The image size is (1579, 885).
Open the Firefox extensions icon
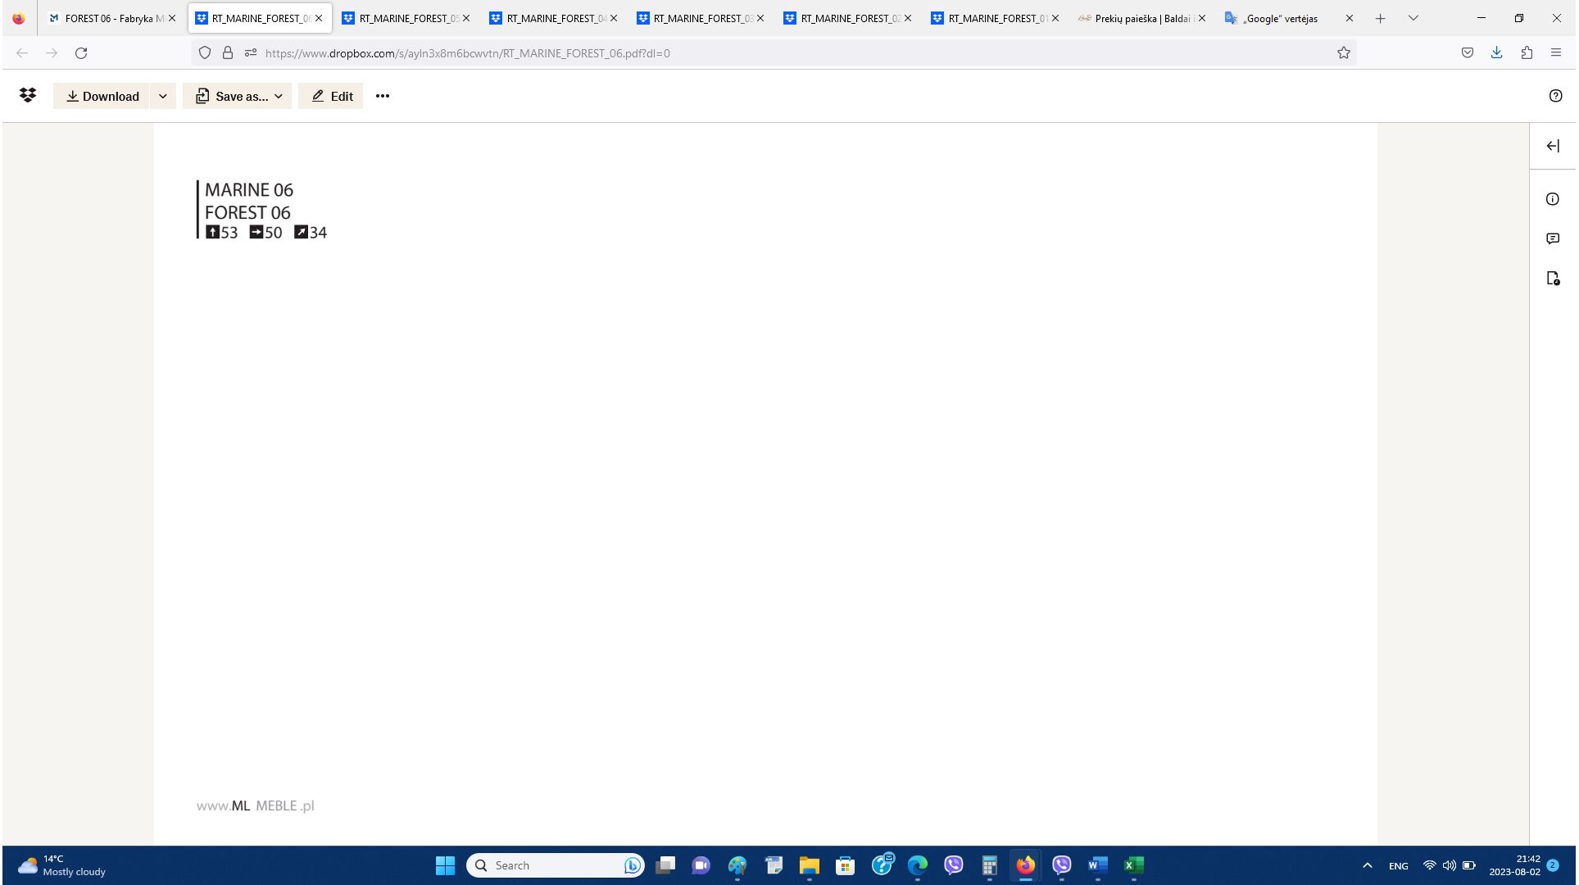click(1526, 53)
